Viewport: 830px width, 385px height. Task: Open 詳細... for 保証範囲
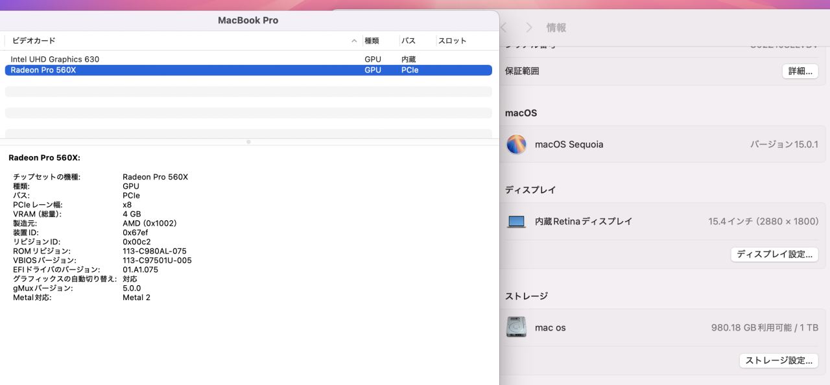800,71
